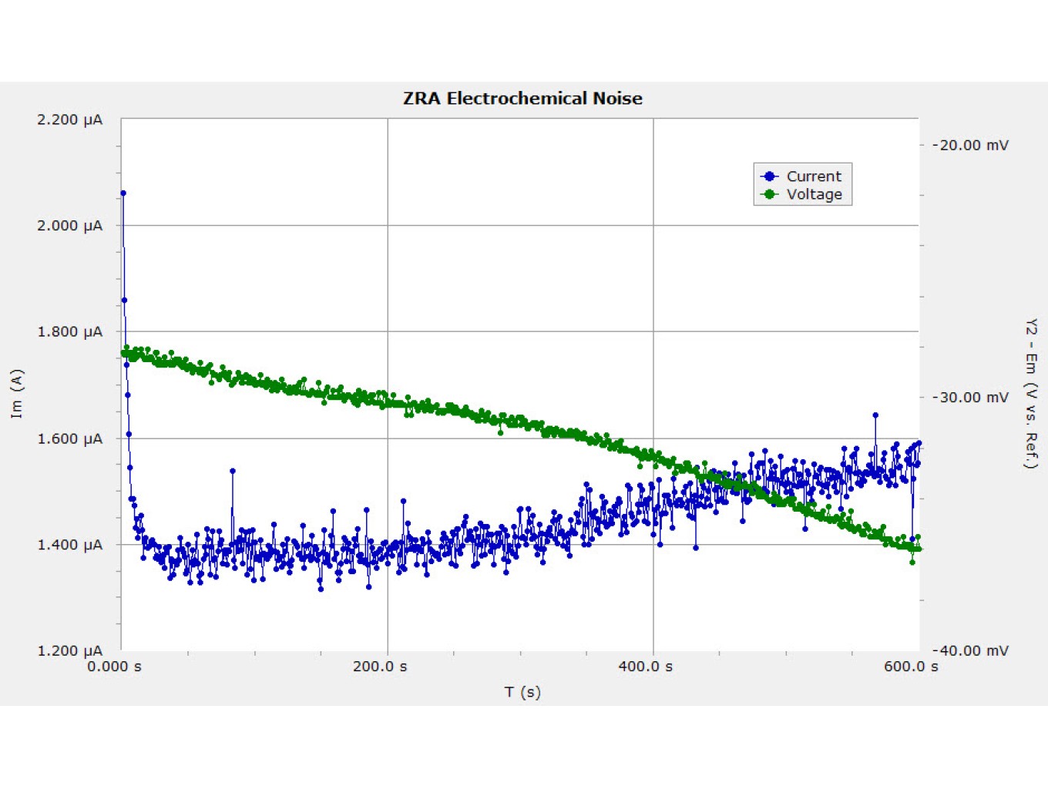Click the 600.0 s time axis label
This screenshot has height=786, width=1048.
[x=911, y=667]
